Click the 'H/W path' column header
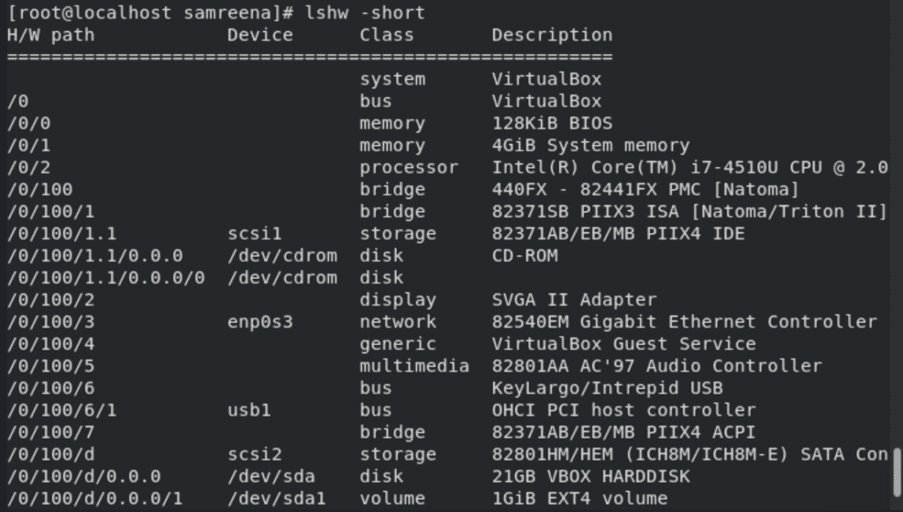Viewport: 903px width, 512px height. tap(50, 35)
